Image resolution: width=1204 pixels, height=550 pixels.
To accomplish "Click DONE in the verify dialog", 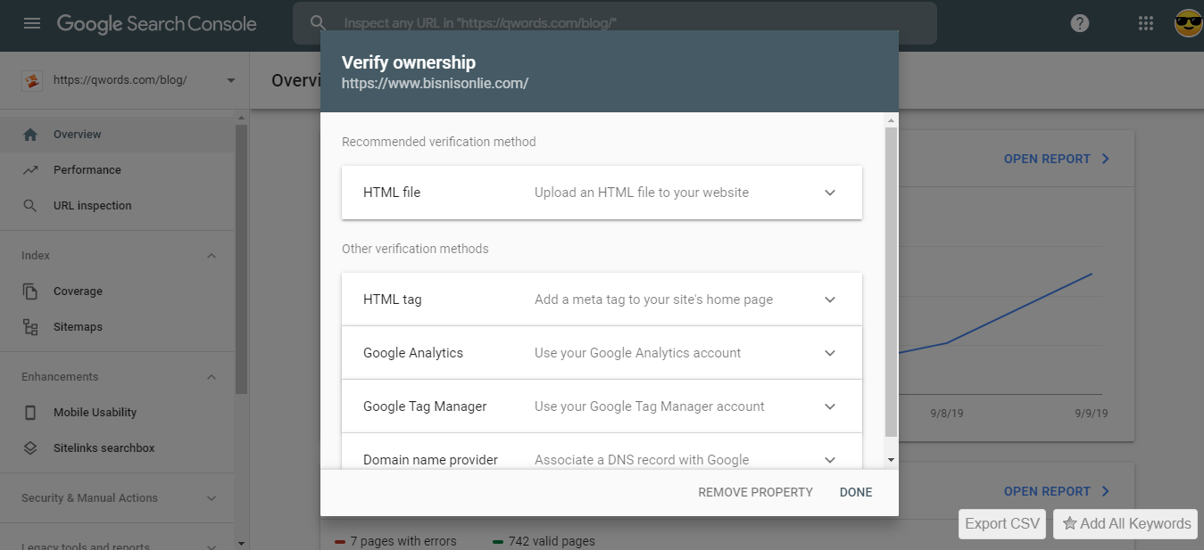I will [x=856, y=492].
